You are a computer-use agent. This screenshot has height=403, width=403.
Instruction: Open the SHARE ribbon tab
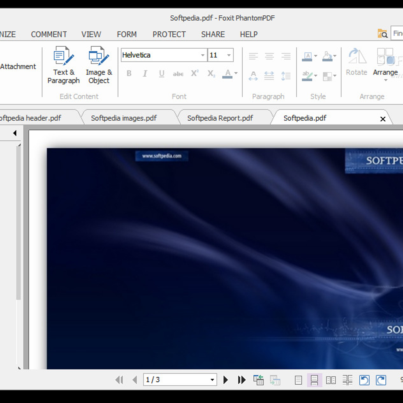point(213,34)
